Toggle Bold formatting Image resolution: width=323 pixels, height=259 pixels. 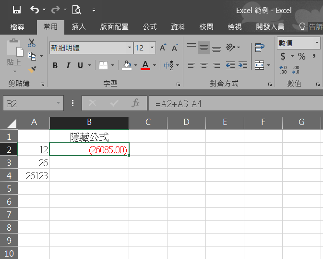tap(55, 65)
